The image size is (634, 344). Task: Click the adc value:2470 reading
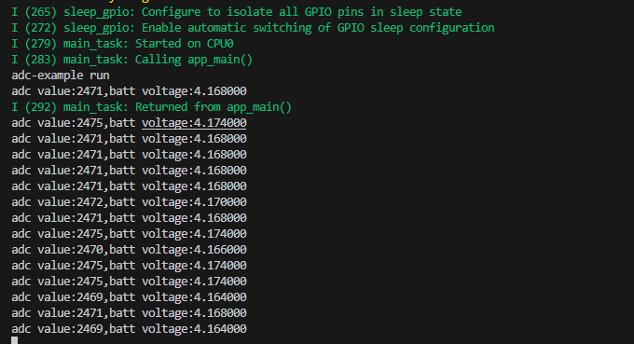(57, 250)
